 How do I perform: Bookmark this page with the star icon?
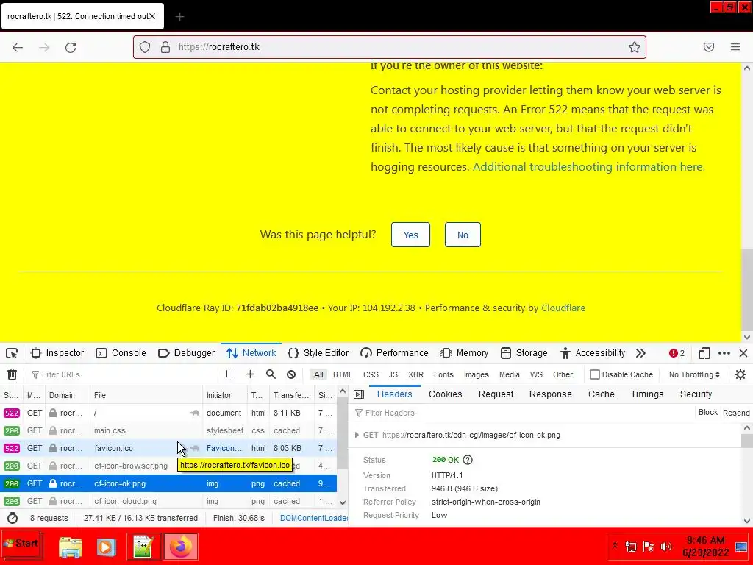coord(635,47)
